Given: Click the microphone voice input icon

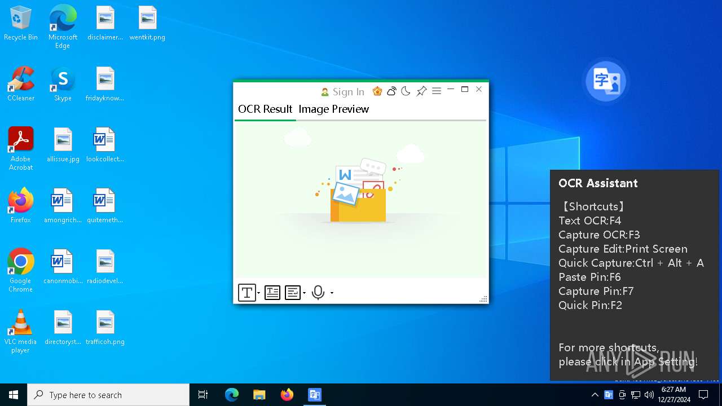Looking at the screenshot, I should (x=318, y=293).
